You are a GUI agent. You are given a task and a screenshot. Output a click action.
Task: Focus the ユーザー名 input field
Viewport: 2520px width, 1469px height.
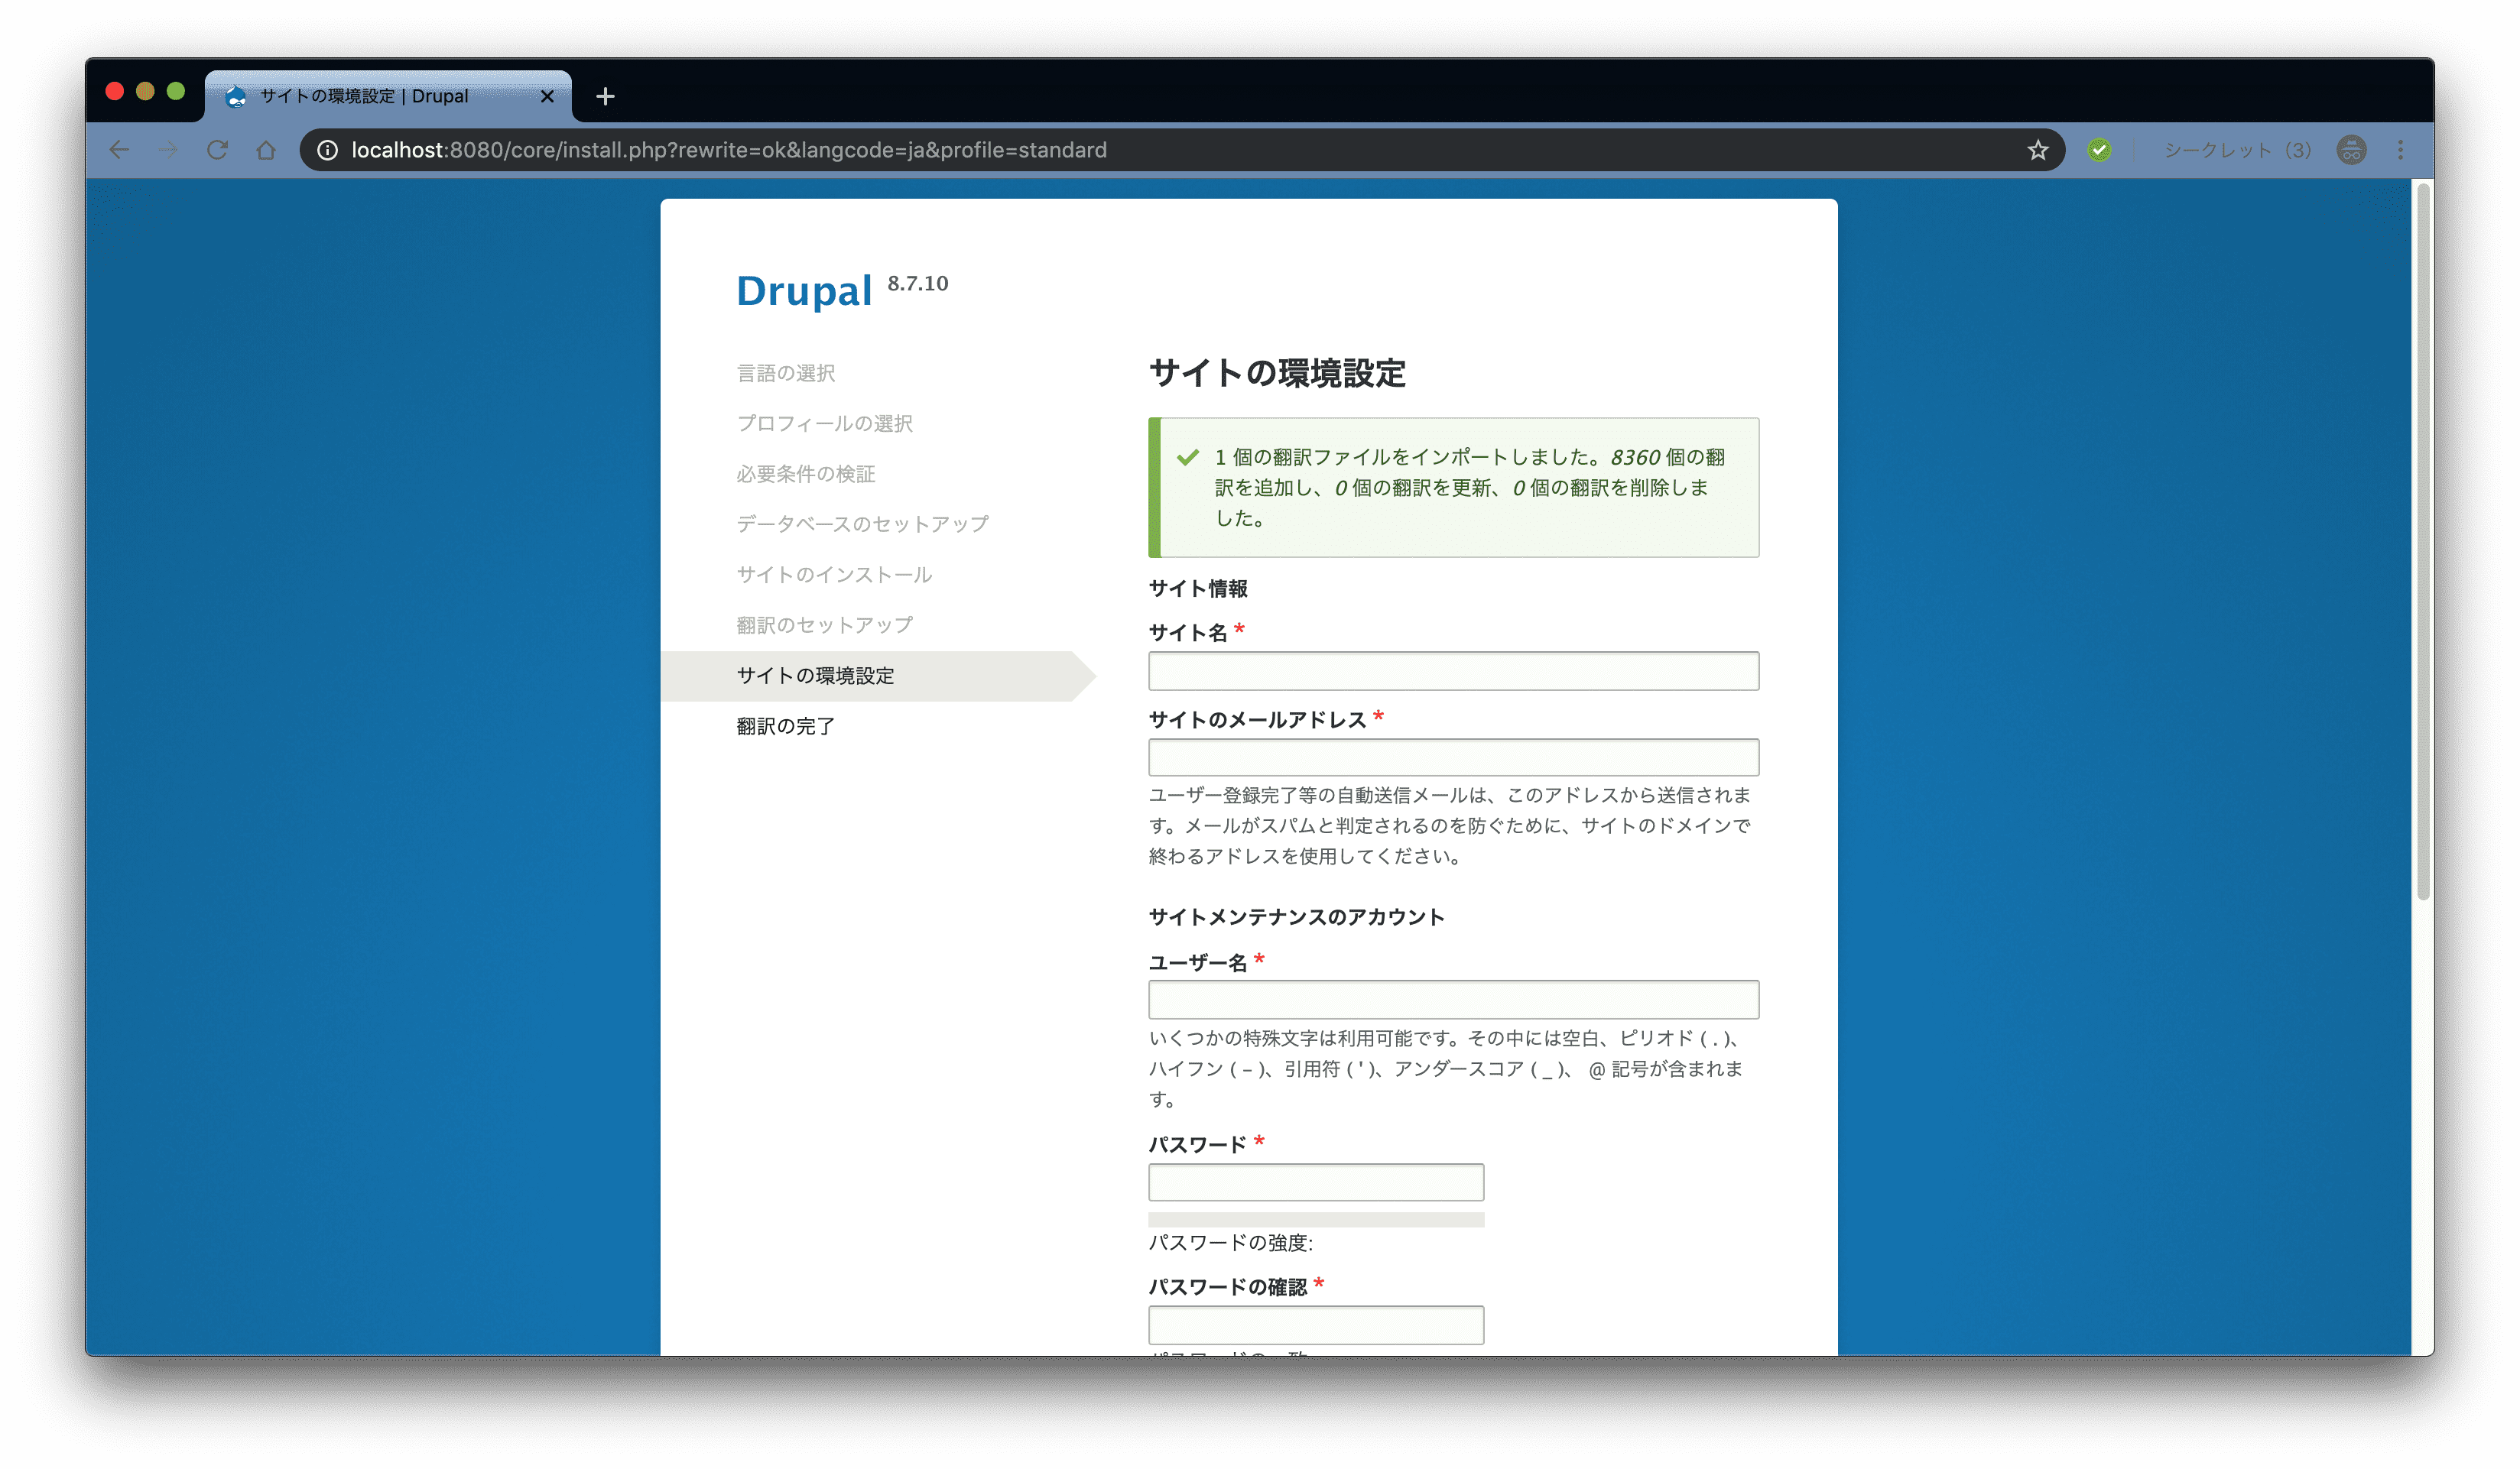coord(1453,999)
